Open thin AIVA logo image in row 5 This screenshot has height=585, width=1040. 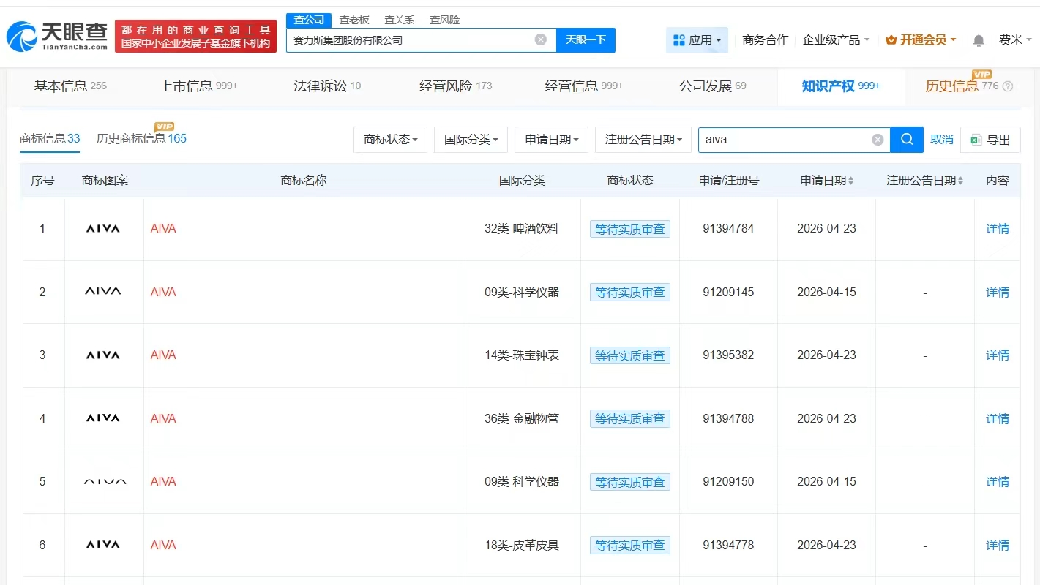tap(105, 482)
